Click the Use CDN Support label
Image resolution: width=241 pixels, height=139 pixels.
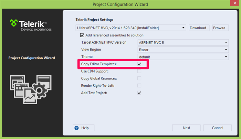[95, 71]
